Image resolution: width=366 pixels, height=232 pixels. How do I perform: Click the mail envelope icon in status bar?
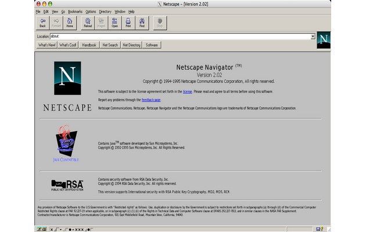(318, 229)
